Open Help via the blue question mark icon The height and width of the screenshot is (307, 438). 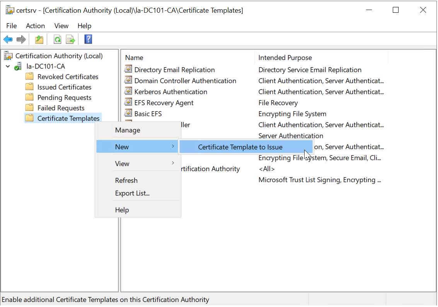point(88,39)
